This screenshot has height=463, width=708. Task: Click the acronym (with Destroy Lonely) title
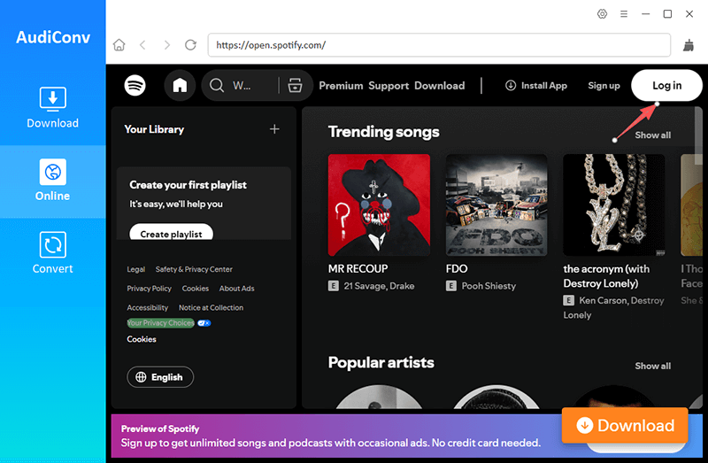(x=606, y=276)
